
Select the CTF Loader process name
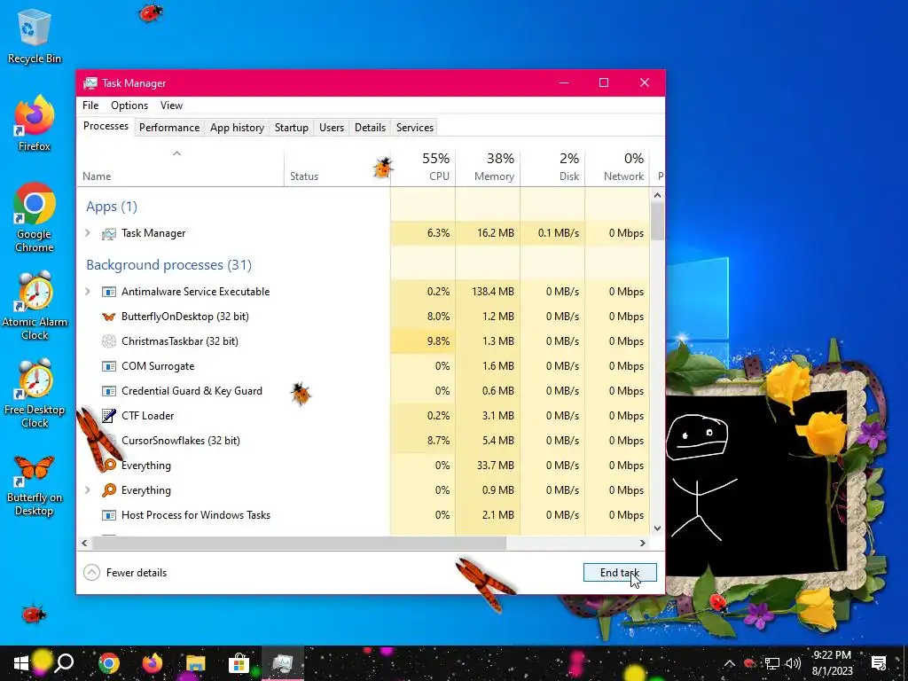click(148, 416)
